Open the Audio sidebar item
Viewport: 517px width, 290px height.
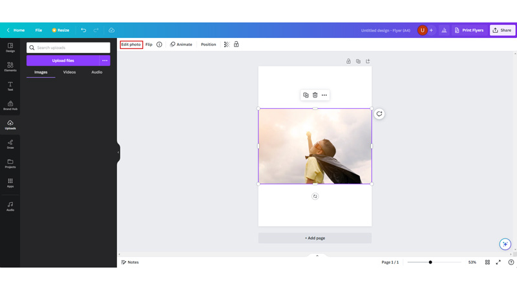point(10,206)
